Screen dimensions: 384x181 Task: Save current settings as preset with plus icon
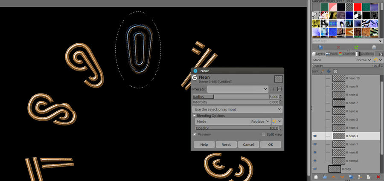(273, 89)
